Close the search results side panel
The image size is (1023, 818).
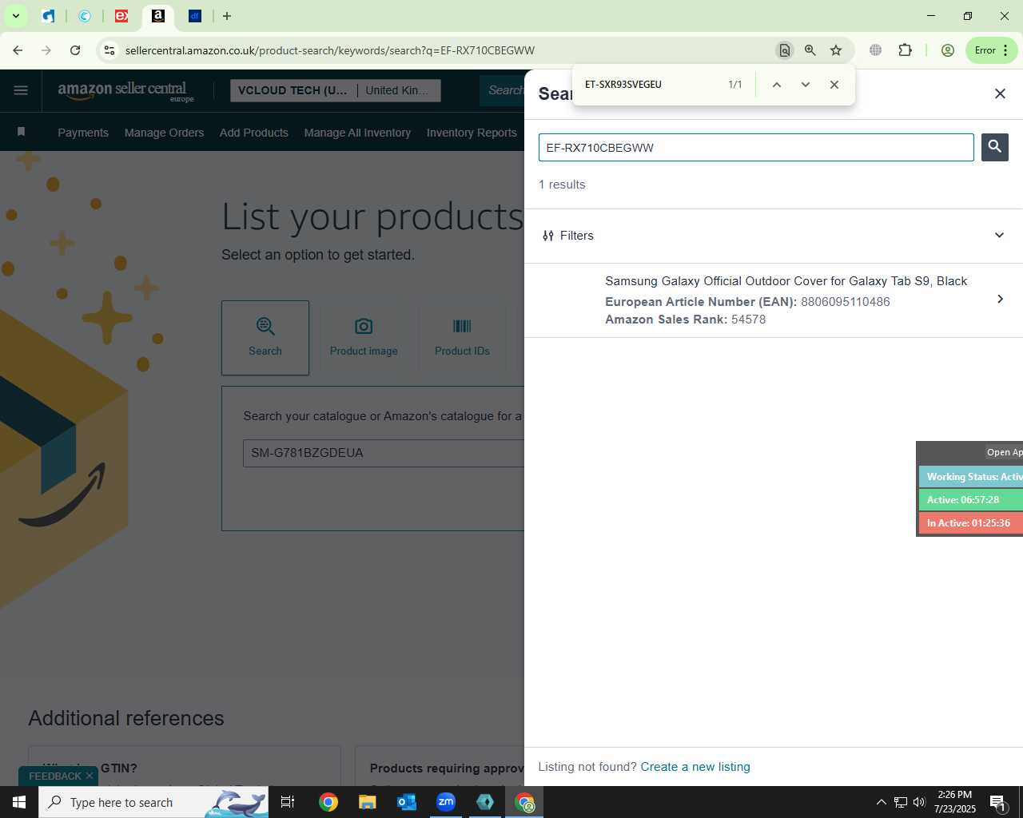pyautogui.click(x=1000, y=93)
